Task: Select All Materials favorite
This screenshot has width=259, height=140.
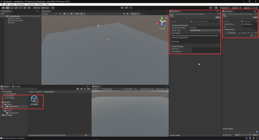Action: point(11,94)
